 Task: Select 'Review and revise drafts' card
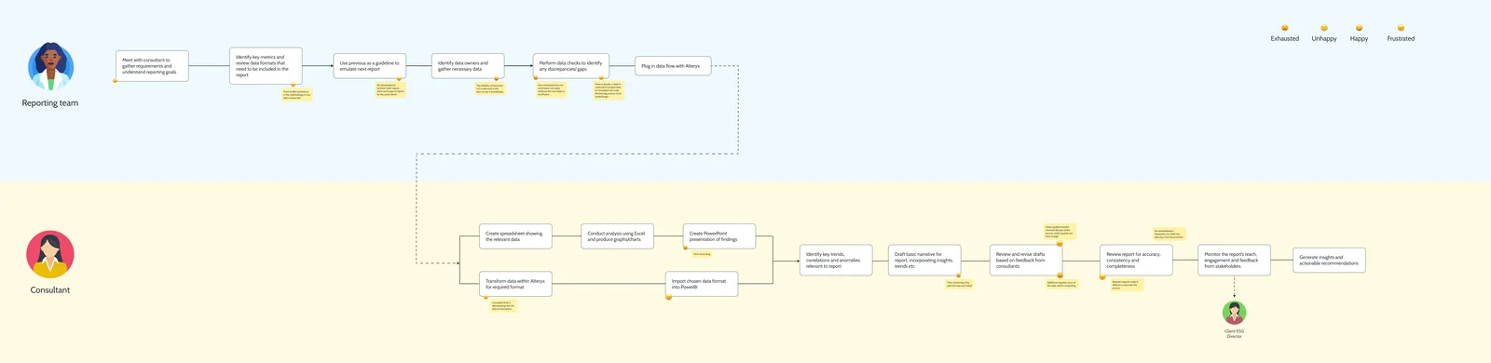click(x=1026, y=261)
